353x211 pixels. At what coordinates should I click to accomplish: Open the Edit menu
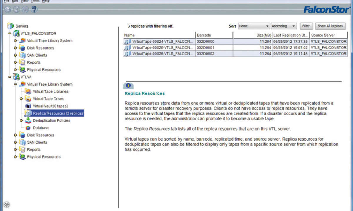15,1
